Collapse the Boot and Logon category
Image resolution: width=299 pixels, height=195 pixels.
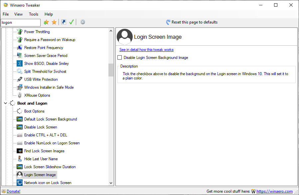(x=5, y=103)
